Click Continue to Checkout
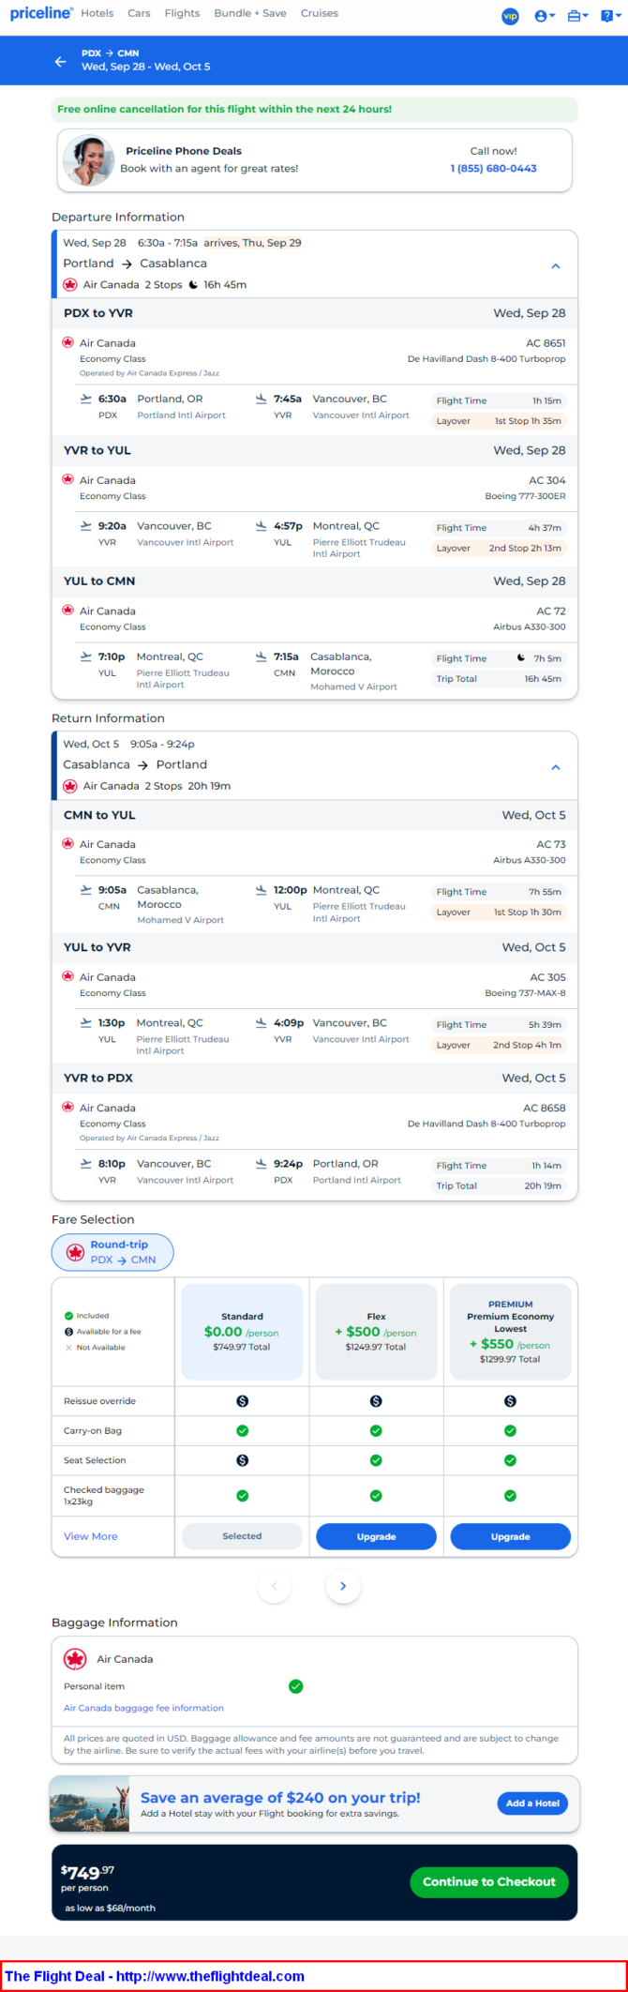 [x=489, y=1881]
